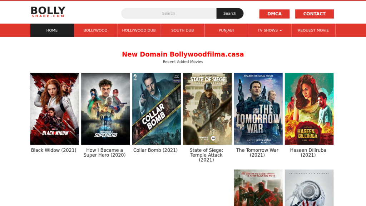Go to the Bollywood category

[x=95, y=30]
